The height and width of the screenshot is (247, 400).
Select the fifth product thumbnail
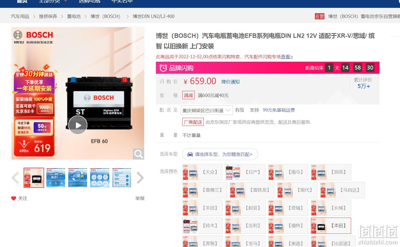pos(122,178)
